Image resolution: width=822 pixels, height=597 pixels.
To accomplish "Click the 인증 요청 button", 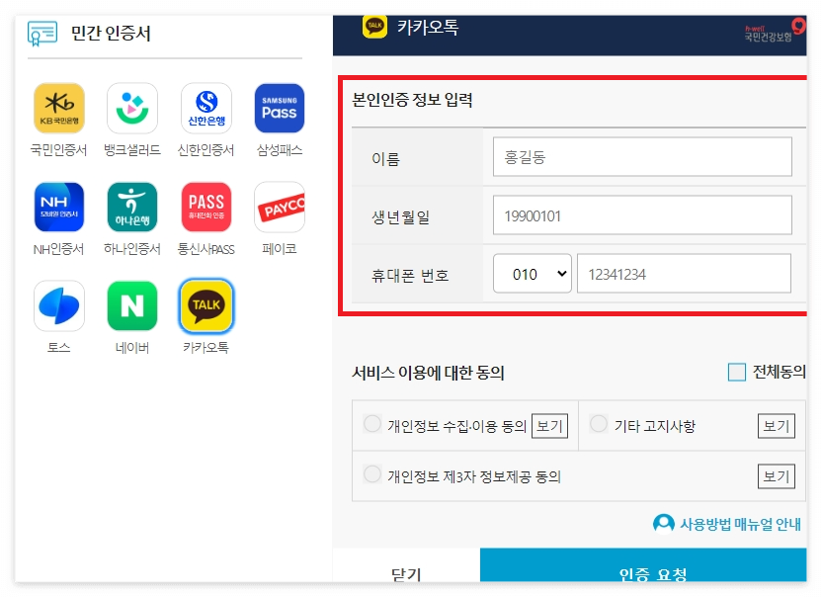I will 643,566.
